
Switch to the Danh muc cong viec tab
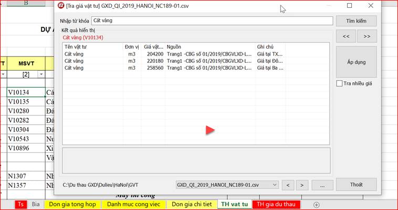tap(133, 204)
